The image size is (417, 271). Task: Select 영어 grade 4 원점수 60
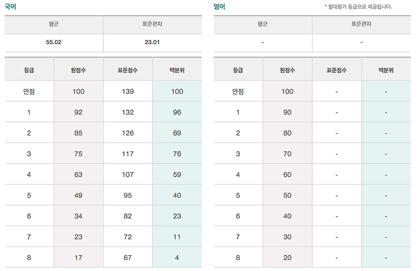pos(287,174)
